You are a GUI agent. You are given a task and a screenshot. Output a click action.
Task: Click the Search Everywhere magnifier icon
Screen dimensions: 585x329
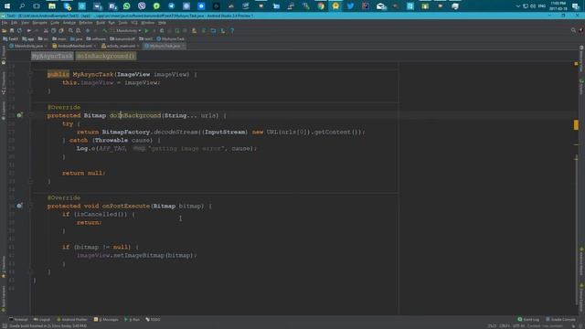click(x=573, y=30)
